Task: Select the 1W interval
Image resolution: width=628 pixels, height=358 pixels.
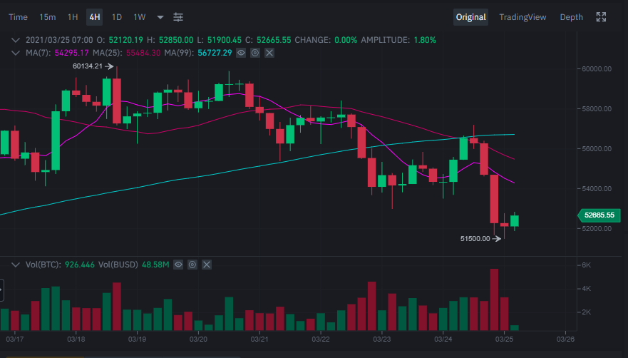Action: pyautogui.click(x=140, y=17)
